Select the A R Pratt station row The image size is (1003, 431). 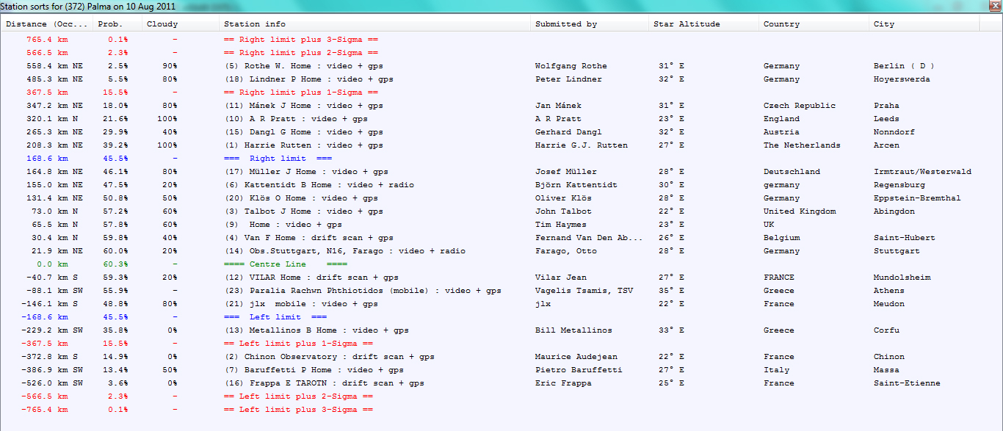point(490,119)
